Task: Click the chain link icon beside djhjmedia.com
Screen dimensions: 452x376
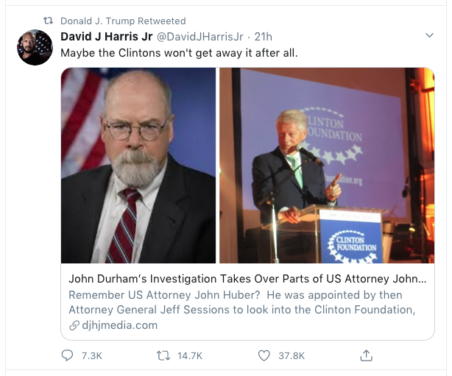Action: pyautogui.click(x=74, y=324)
